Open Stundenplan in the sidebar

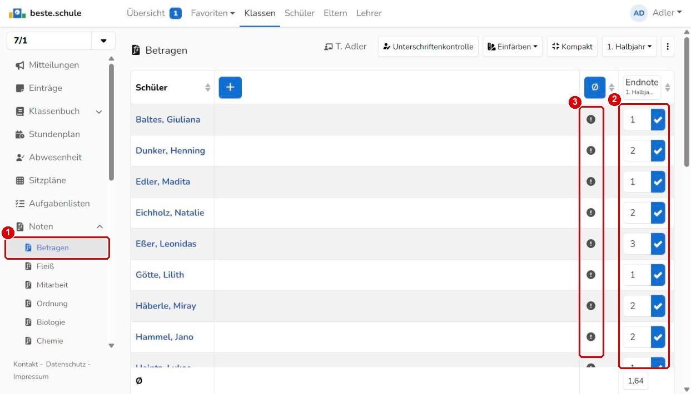pyautogui.click(x=54, y=134)
